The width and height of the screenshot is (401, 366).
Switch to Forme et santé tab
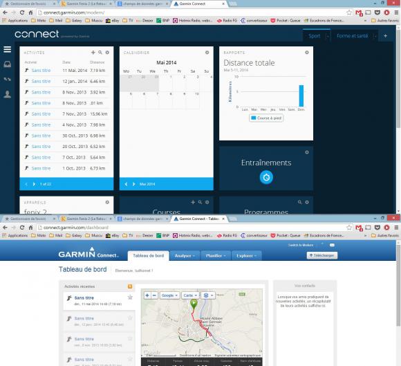click(352, 36)
